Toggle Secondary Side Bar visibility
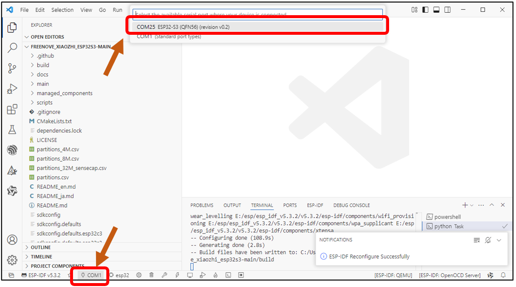Image resolution: width=516 pixels, height=287 pixels. [447, 10]
